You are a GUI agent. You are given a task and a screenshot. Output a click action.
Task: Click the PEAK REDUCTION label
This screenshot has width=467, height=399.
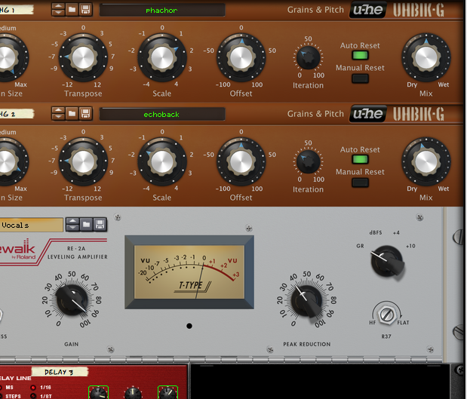point(307,344)
